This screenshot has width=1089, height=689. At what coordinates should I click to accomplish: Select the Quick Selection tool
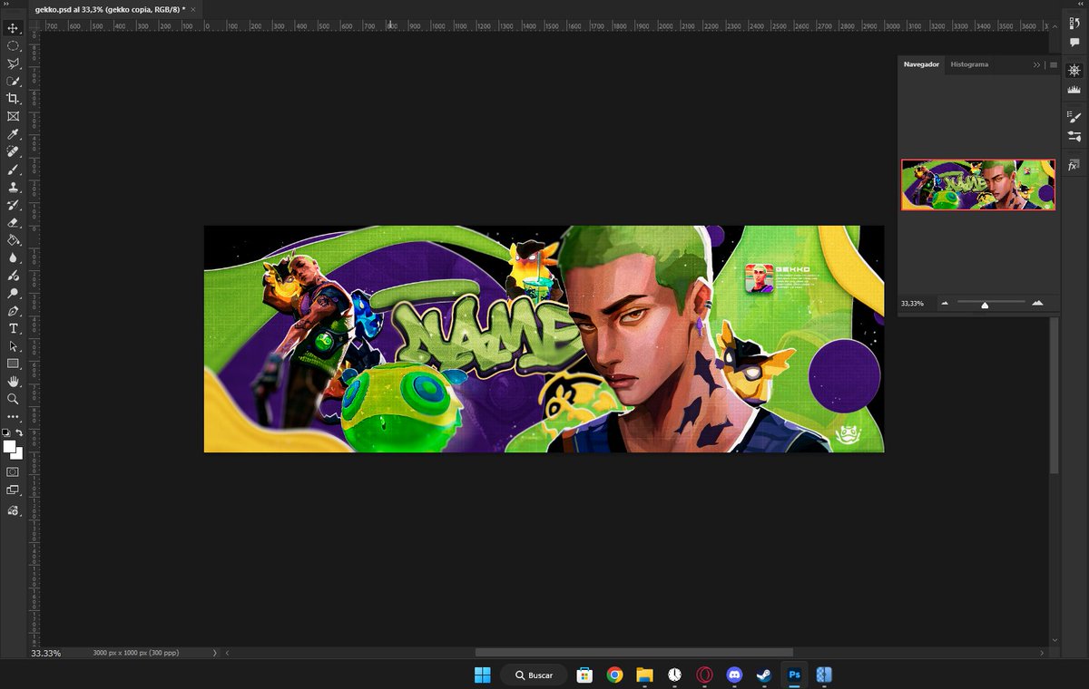13,81
